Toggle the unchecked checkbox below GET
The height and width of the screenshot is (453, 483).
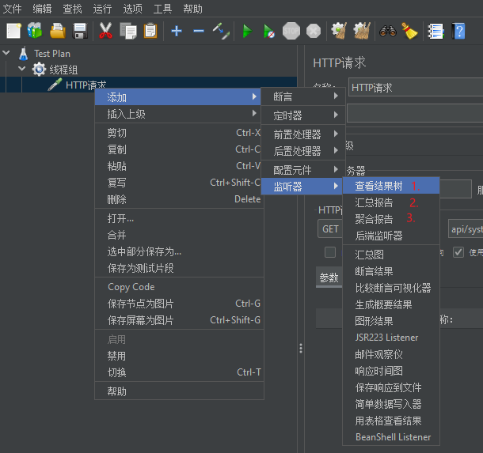[x=330, y=252]
